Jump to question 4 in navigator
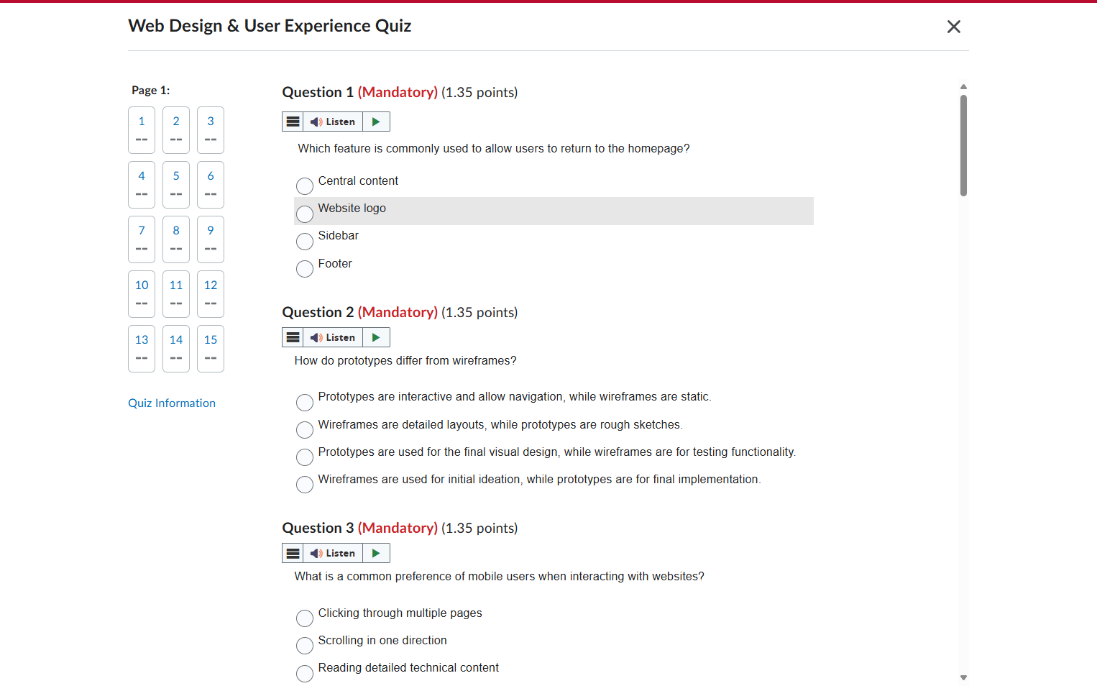This screenshot has height=686, width=1097. [142, 184]
